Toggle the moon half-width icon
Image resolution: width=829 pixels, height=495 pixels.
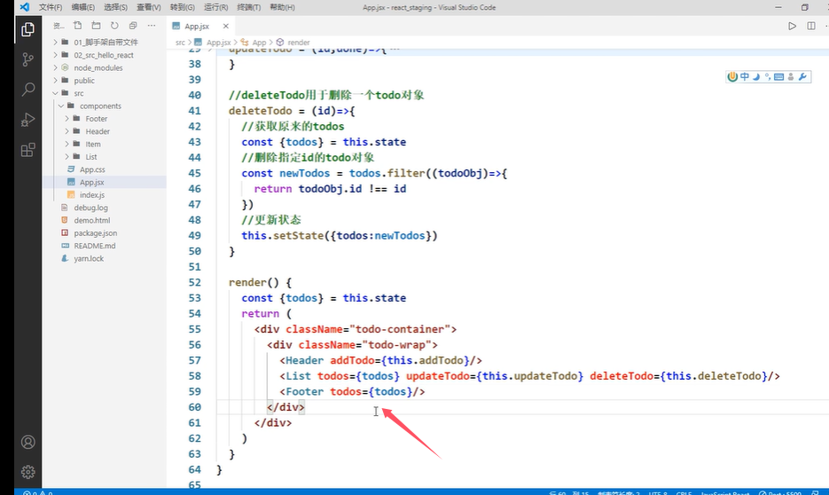[x=756, y=76]
